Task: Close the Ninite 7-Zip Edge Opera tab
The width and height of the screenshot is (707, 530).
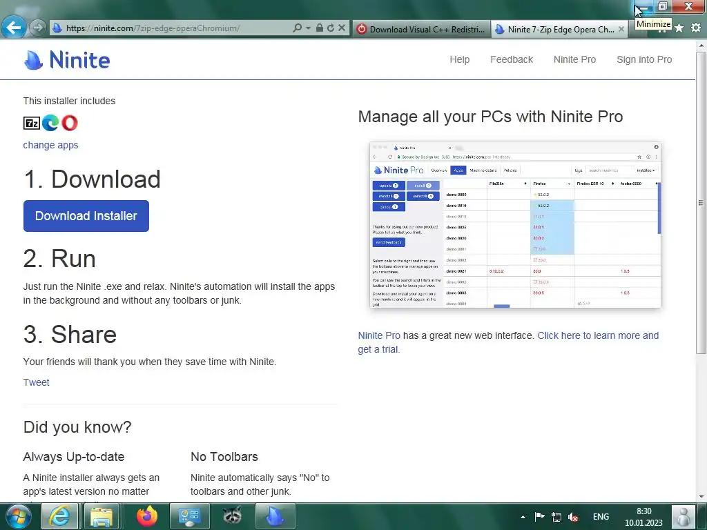Action: (621, 29)
